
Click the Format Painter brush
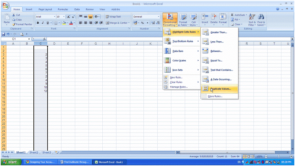click(14, 24)
